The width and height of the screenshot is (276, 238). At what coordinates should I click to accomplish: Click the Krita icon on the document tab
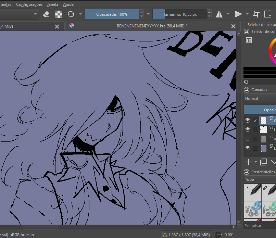pyautogui.click(x=72, y=26)
